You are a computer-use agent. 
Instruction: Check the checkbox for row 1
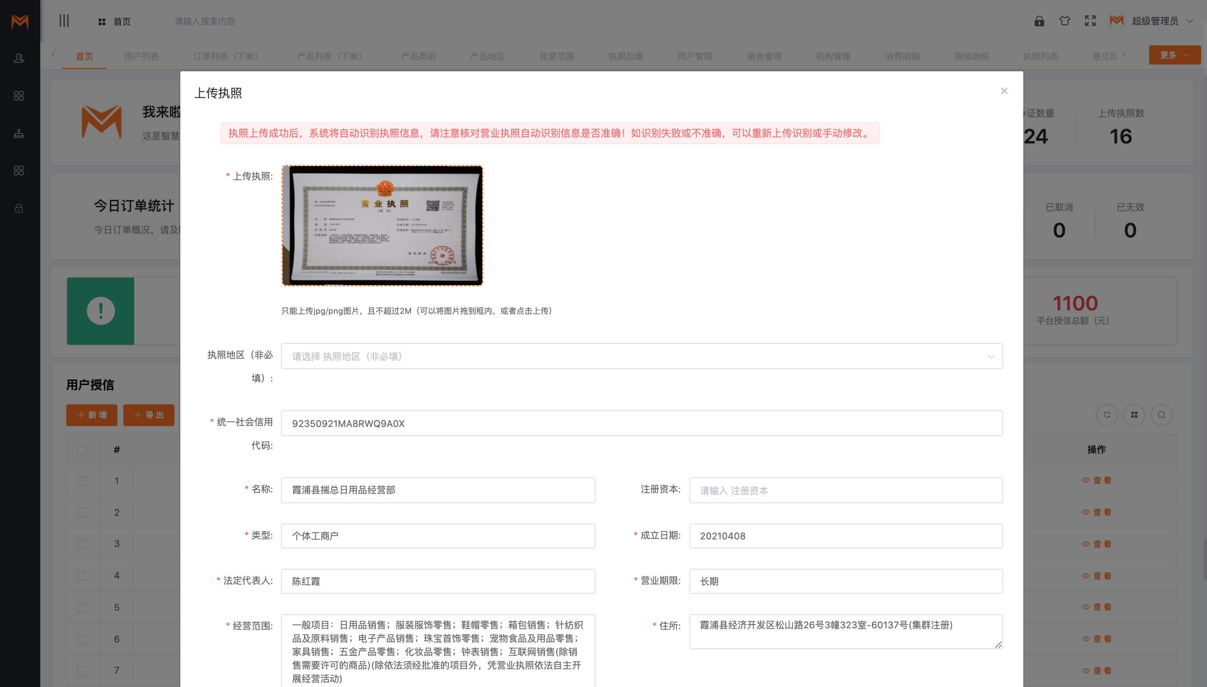pyautogui.click(x=82, y=481)
